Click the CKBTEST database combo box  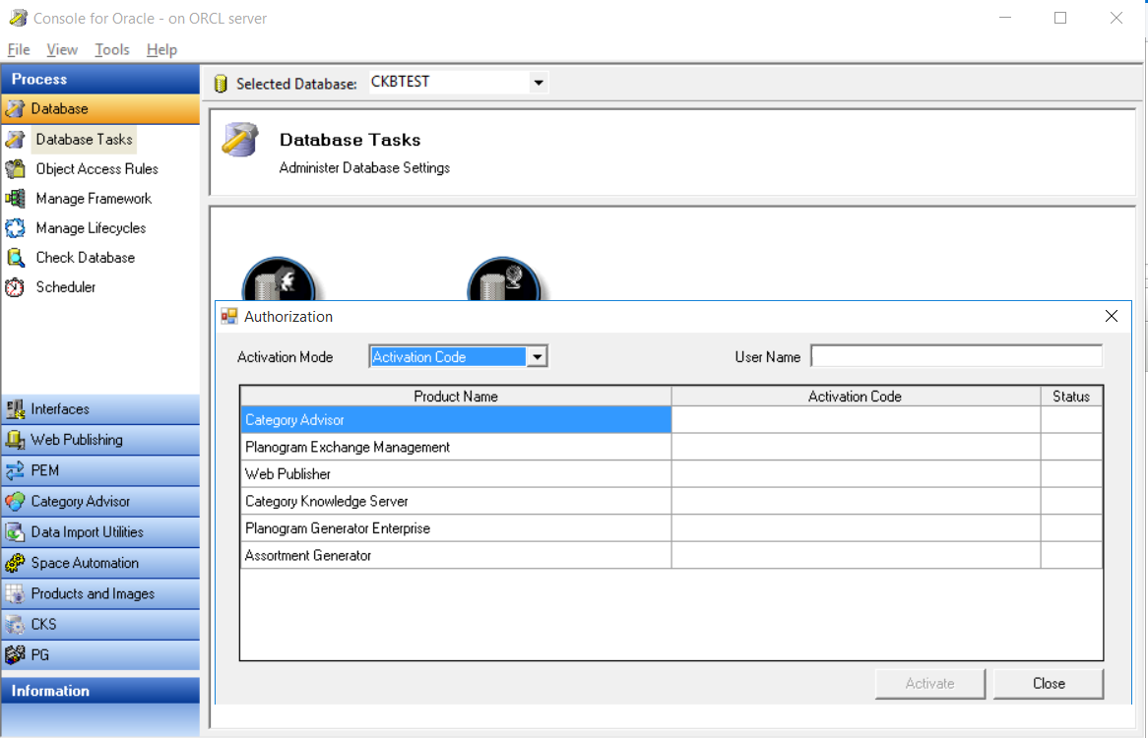pos(458,83)
